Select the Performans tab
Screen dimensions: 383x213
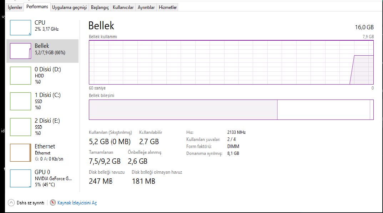pos(37,7)
